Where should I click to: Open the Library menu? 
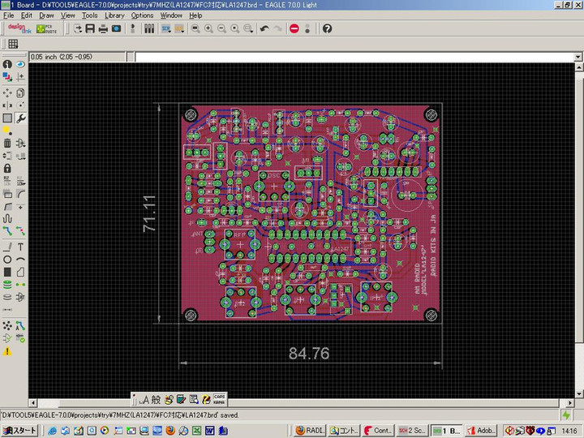[114, 15]
